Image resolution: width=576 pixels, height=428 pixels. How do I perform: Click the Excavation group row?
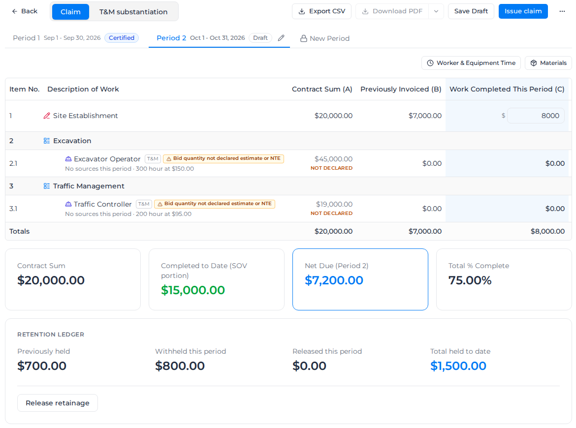288,141
